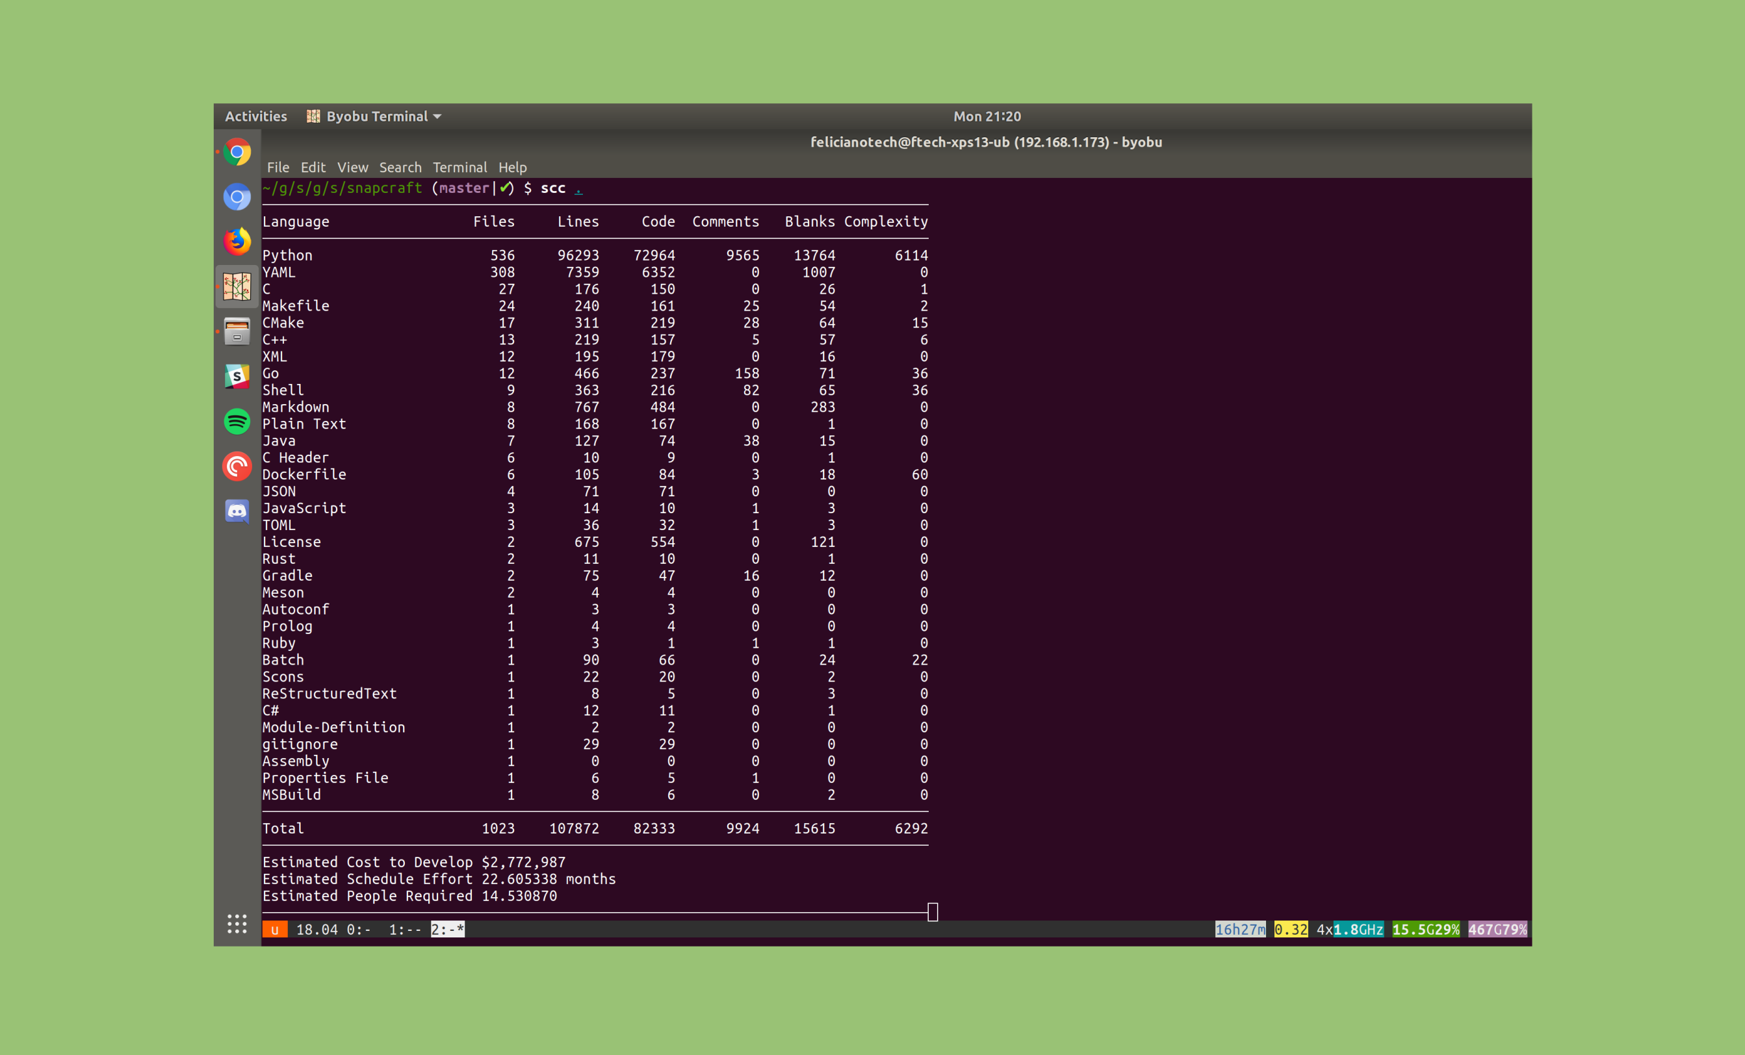Click the Complexity column header

pos(886,222)
